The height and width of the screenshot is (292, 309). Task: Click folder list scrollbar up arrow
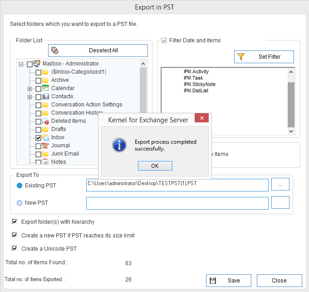click(143, 64)
